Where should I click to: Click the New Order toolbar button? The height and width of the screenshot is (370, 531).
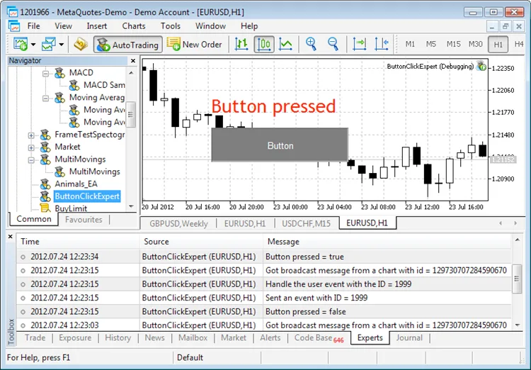(195, 44)
